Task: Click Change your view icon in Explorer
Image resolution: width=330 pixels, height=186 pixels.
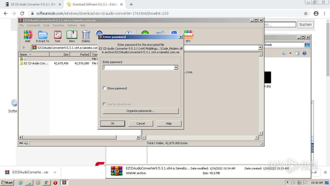Action: coord(284,53)
